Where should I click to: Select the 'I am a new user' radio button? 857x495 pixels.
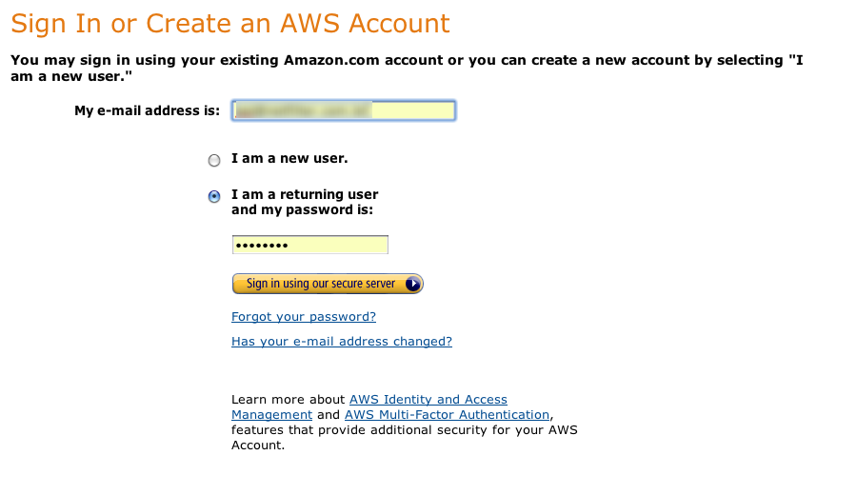tap(214, 160)
